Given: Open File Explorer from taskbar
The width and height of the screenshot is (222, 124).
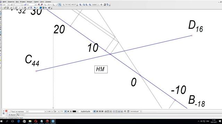Looking at the screenshot, I should (x=30, y=121).
